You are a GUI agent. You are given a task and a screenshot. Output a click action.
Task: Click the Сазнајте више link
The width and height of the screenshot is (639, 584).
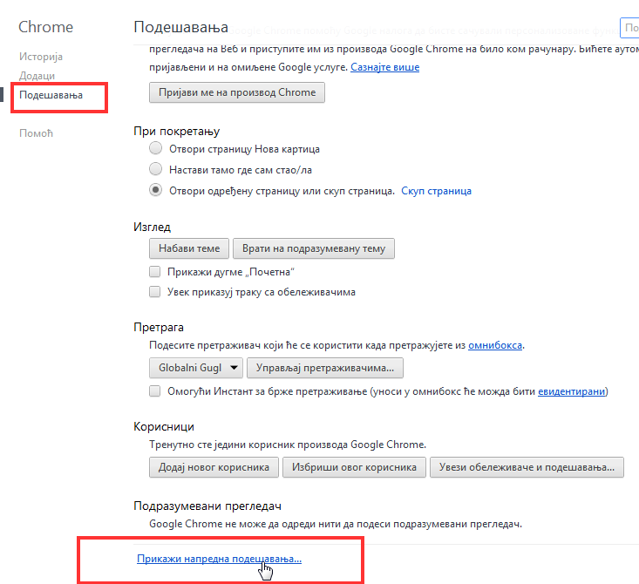click(x=384, y=67)
